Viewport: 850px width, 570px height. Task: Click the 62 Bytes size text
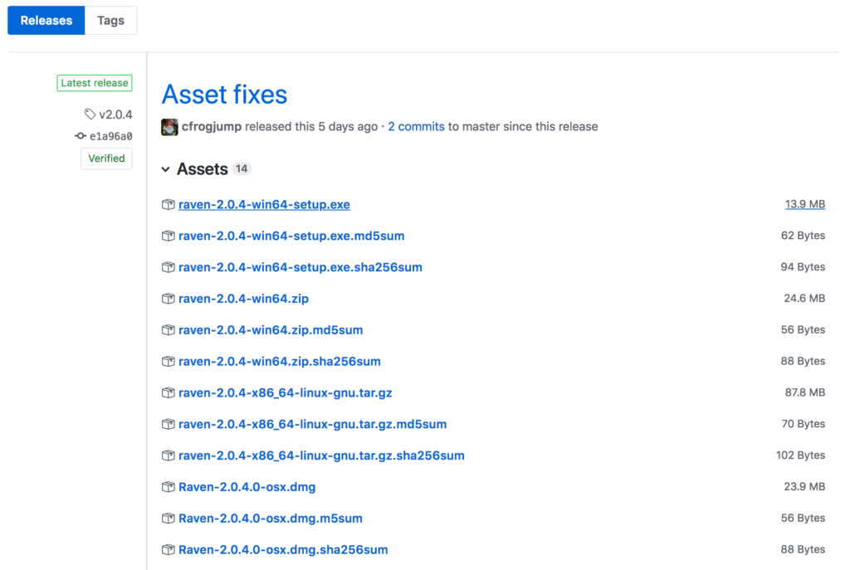[x=803, y=236]
